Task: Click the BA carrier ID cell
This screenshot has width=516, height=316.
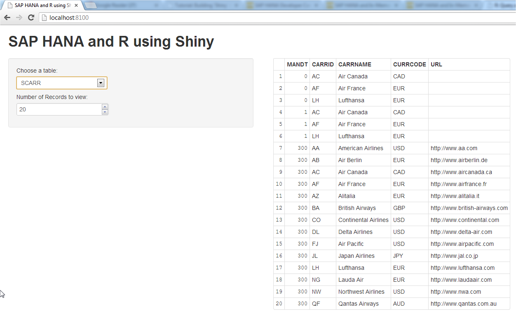Action: pyautogui.click(x=323, y=208)
